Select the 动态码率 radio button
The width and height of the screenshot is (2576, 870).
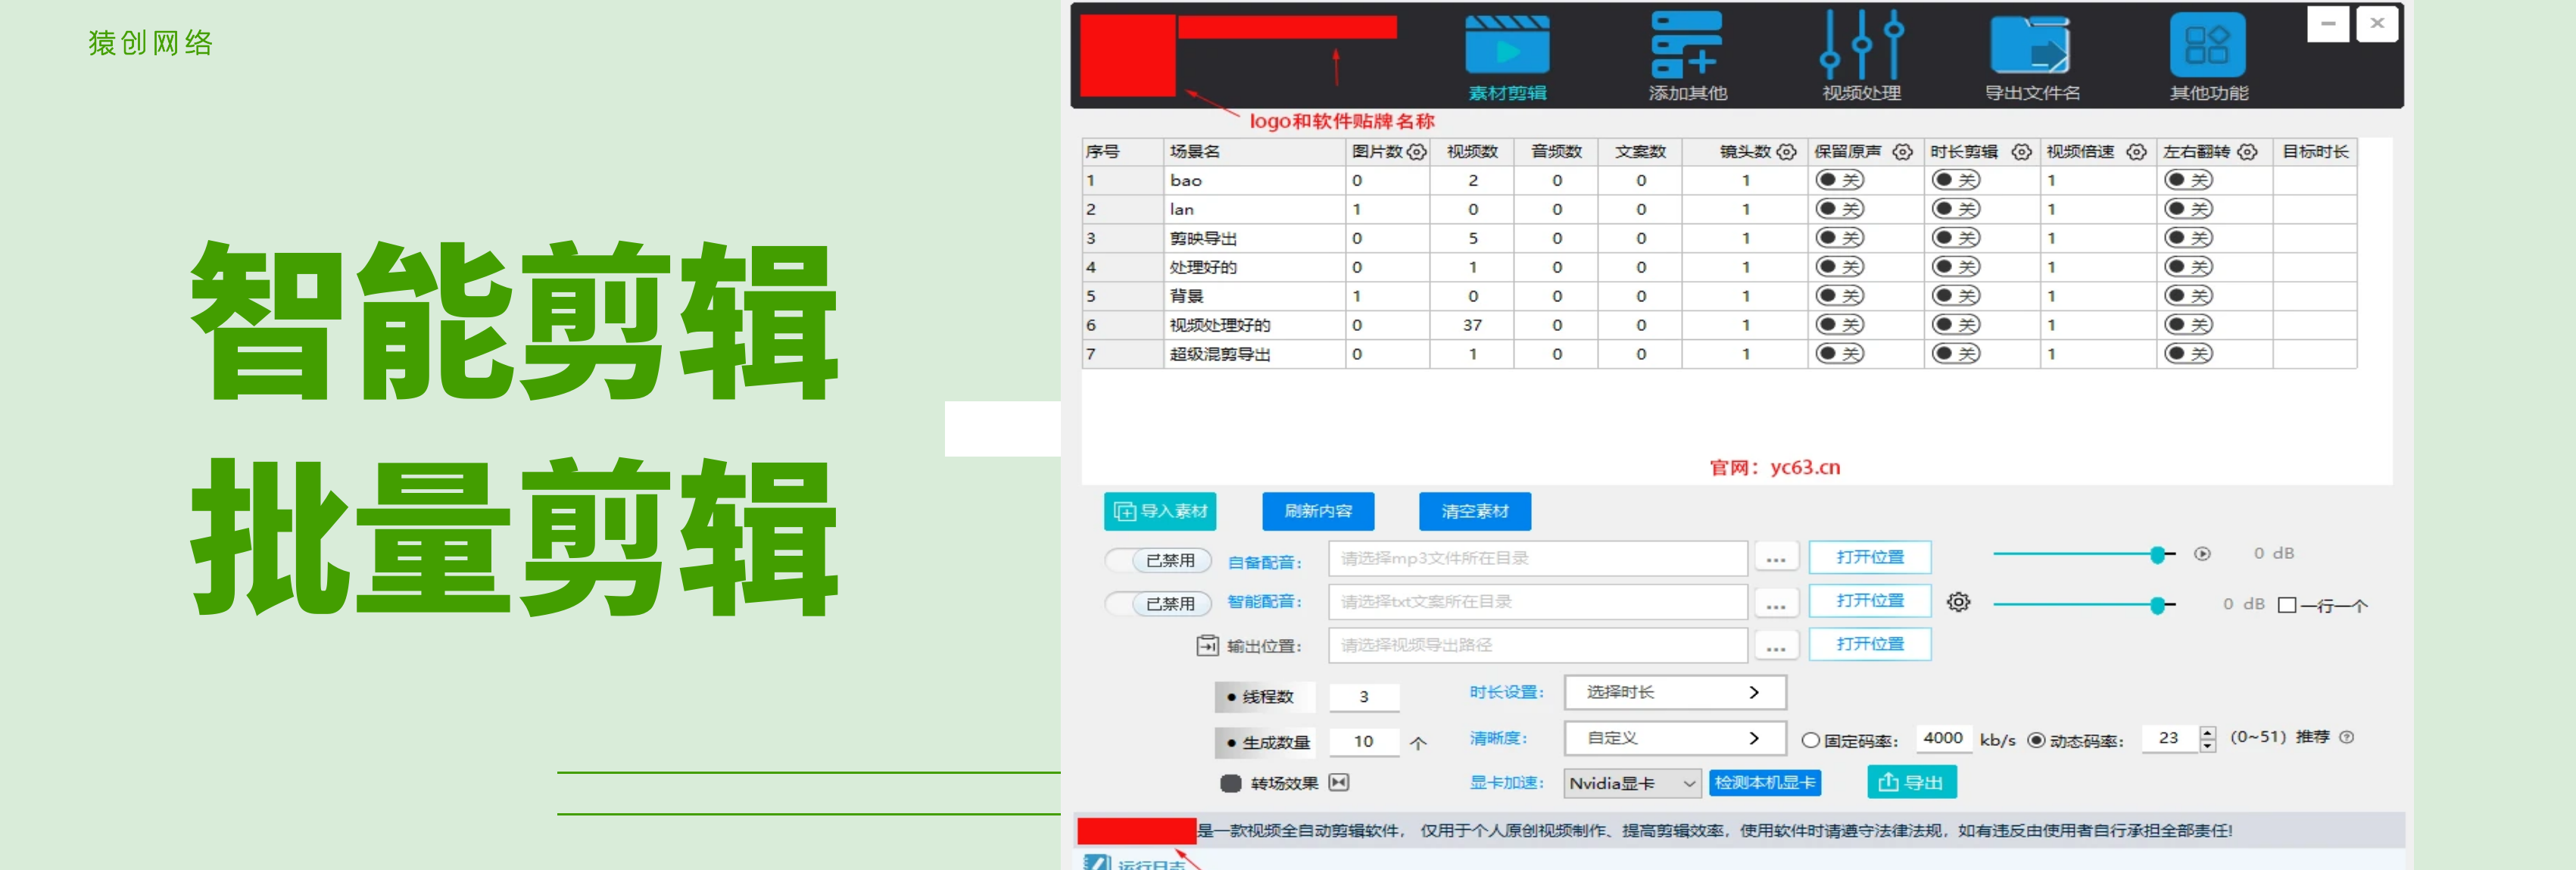point(2036,741)
